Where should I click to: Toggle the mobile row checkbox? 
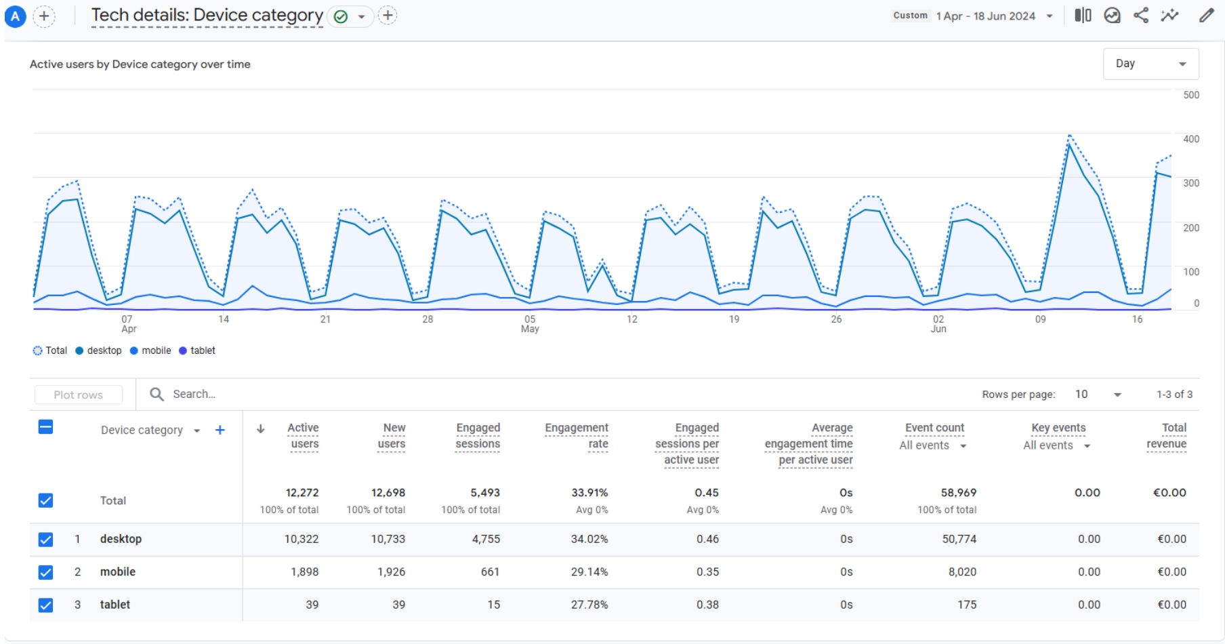45,572
